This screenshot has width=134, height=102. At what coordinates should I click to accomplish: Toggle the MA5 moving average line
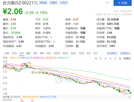point(15,58)
